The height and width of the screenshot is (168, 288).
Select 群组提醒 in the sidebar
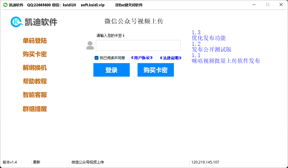point(35,109)
